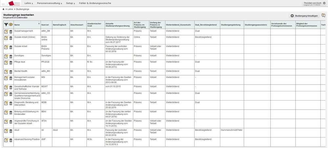The width and height of the screenshot is (328, 148).
Task: Delete the Advanced Nursing Practice entry
Action: [11, 140]
